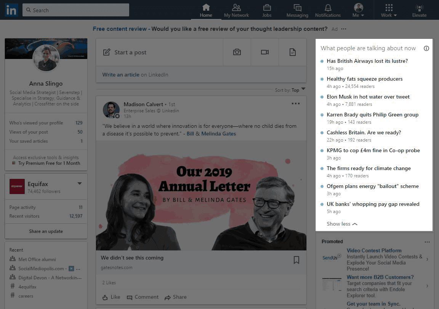Expand the Equifax page dropdown arrow
439x309 pixels.
pyautogui.click(x=80, y=183)
